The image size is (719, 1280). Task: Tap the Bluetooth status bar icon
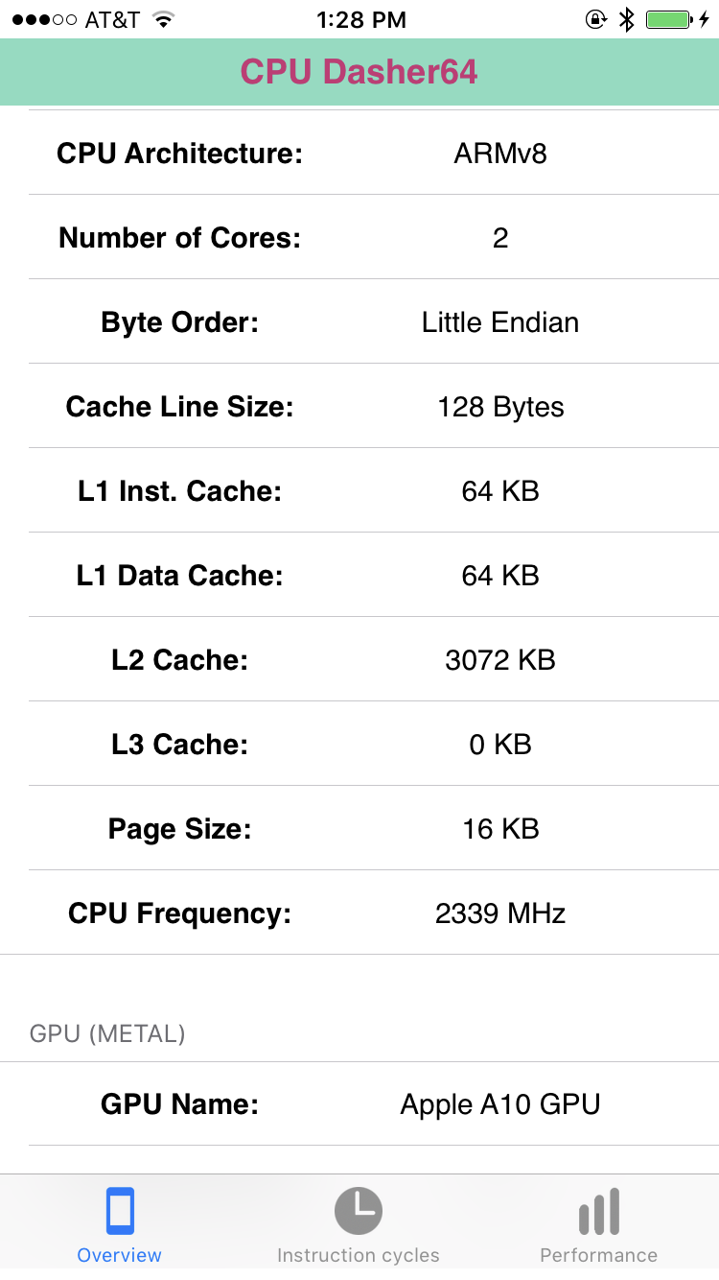pos(627,19)
